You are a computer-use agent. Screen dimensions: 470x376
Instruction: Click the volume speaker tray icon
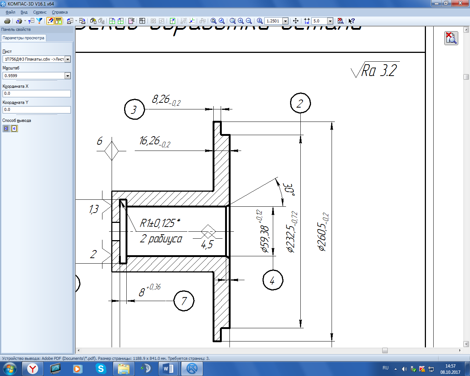click(404, 369)
